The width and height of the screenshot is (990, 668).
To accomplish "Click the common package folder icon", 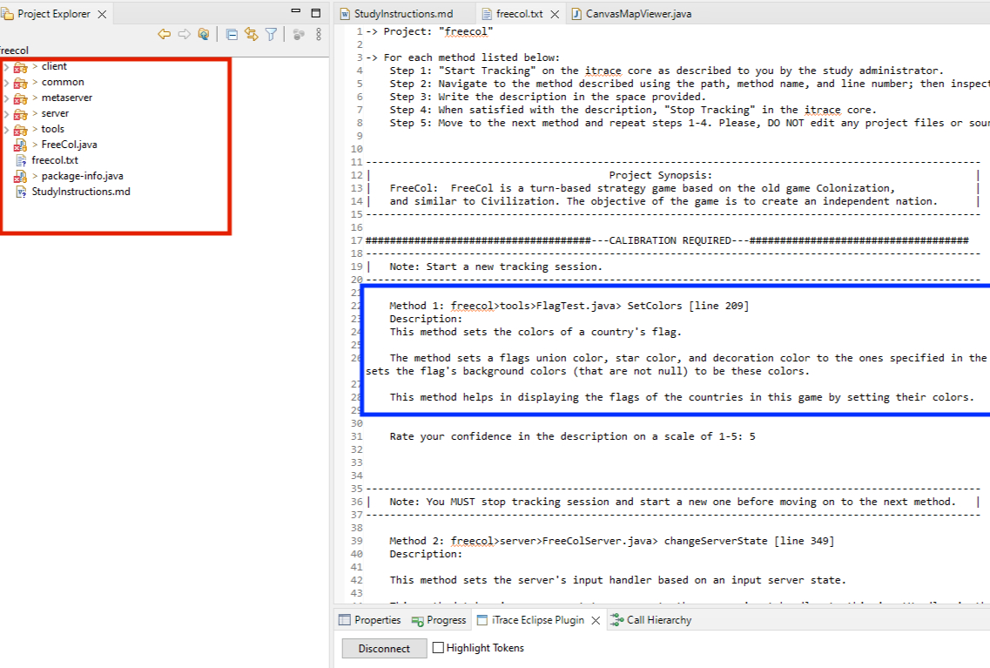I will coord(20,83).
